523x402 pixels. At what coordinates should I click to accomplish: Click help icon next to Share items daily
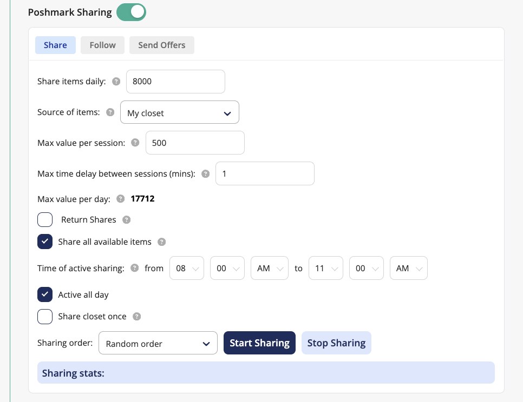pyautogui.click(x=116, y=82)
